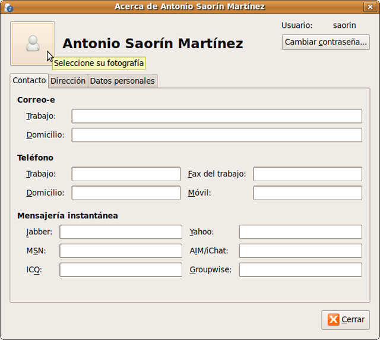This screenshot has width=380, height=340.
Task: Focus the Correo-e Trabajo field
Action: [x=217, y=116]
